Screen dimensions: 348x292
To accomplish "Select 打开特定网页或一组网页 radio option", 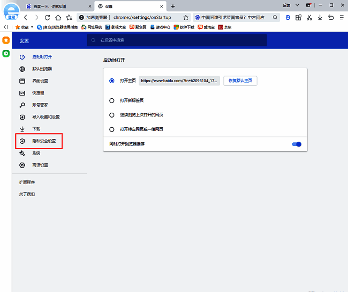I will click(x=112, y=129).
